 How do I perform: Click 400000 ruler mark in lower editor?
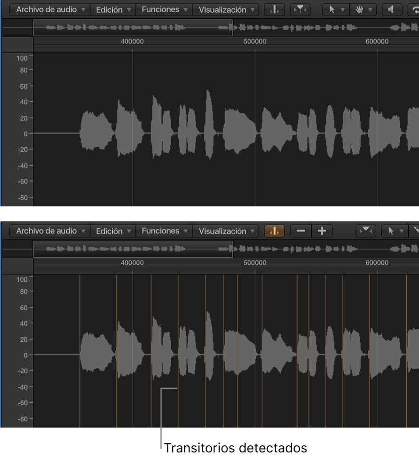(x=132, y=262)
